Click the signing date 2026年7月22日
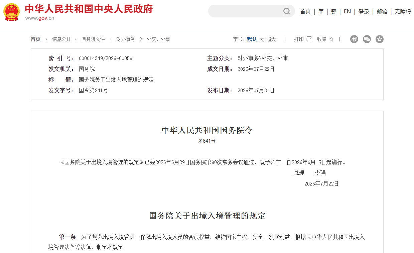 321,184
